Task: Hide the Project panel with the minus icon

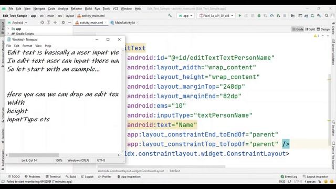Action: pyautogui.click(x=69, y=23)
